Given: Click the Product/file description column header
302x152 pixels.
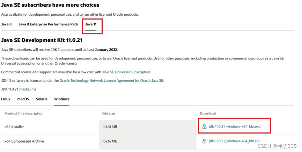Looking at the screenshot, I should pyautogui.click(x=24, y=113).
